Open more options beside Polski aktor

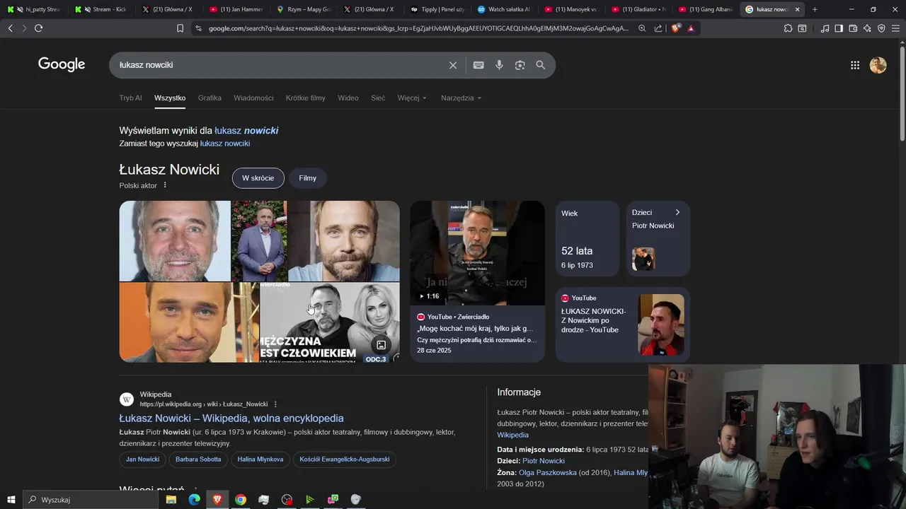pyautogui.click(x=165, y=185)
